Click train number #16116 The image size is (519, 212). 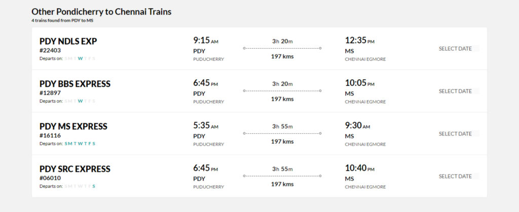[x=50, y=135]
